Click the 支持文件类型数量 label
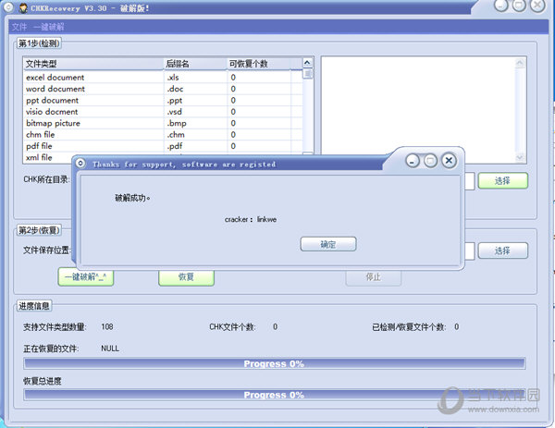The height and width of the screenshot is (428, 555). pyautogui.click(x=55, y=327)
